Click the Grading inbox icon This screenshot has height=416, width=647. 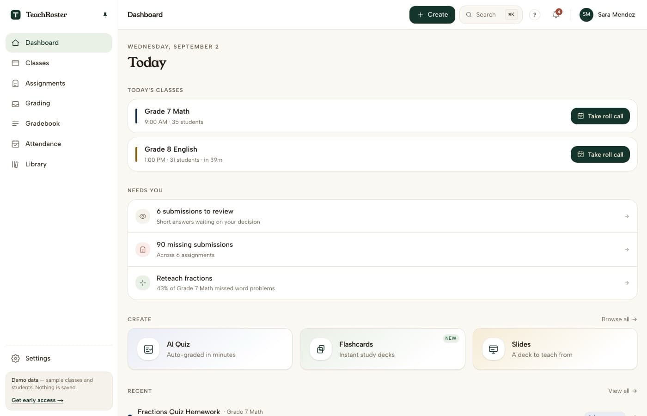click(15, 104)
